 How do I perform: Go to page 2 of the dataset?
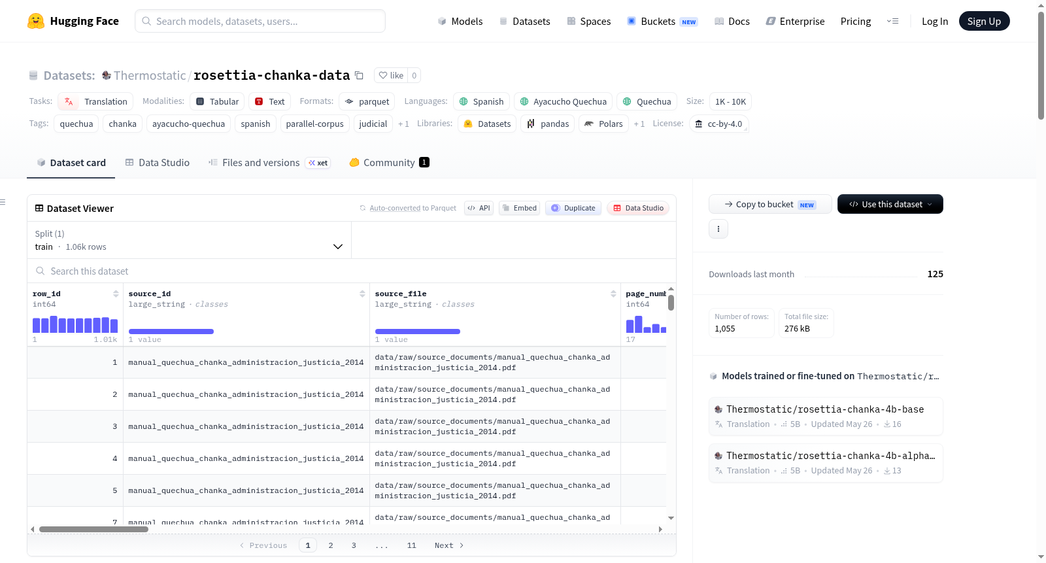331,545
